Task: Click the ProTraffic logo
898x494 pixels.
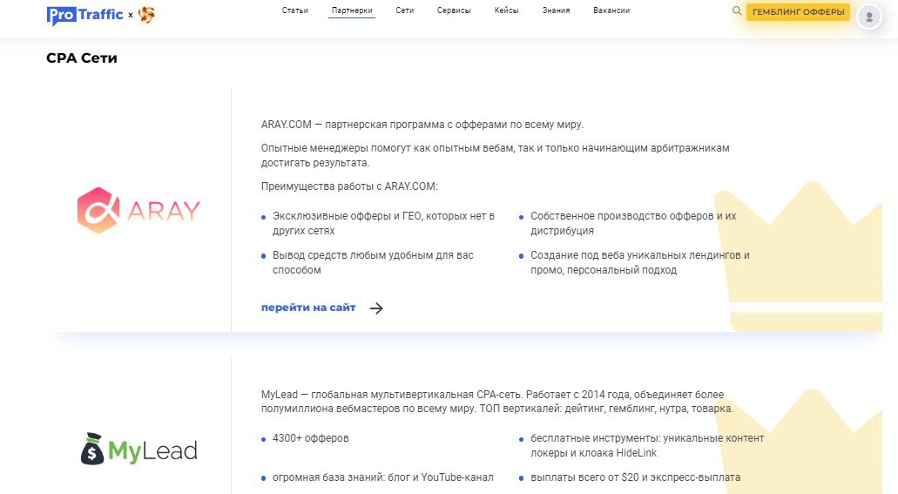Action: 84,15
